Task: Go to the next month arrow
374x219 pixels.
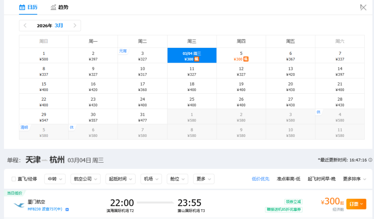Action: tap(75, 25)
